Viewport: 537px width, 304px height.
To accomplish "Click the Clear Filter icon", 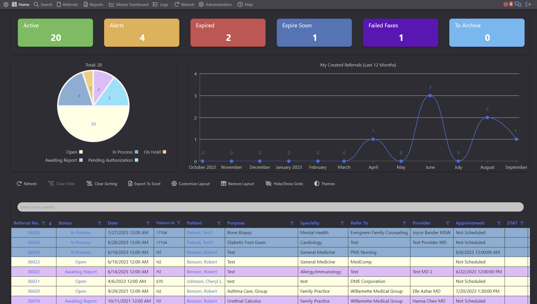I will tap(51, 184).
